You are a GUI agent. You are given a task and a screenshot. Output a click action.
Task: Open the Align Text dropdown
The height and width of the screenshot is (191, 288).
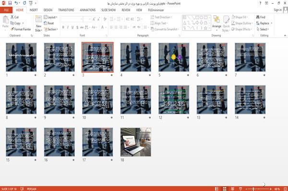pyautogui.click(x=159, y=23)
